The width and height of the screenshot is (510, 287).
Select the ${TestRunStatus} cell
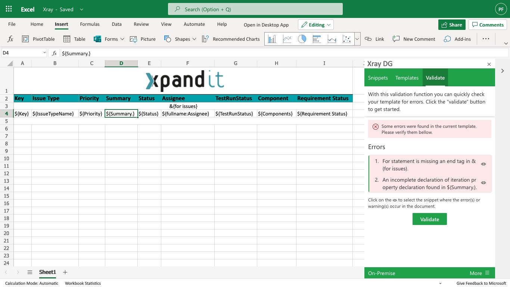point(236,114)
